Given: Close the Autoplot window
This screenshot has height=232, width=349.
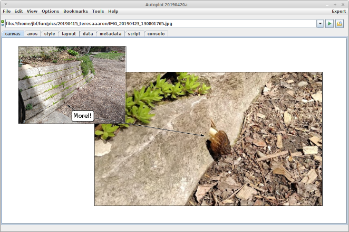Looking at the screenshot, I should [343, 4].
